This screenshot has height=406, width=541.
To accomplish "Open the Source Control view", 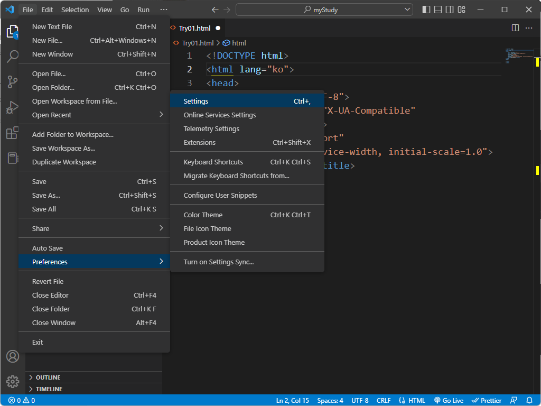I will tap(12, 82).
